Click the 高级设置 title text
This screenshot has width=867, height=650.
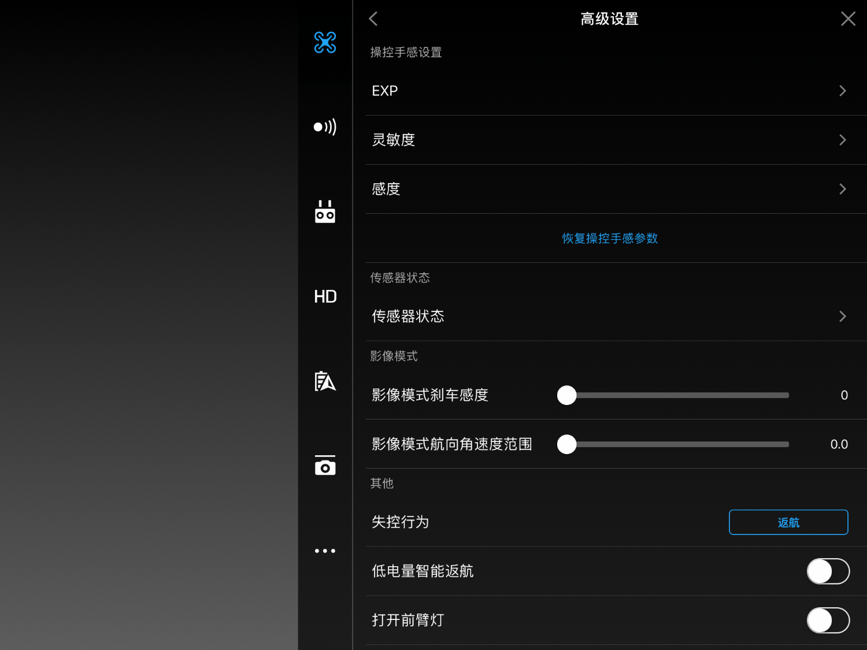coord(609,19)
